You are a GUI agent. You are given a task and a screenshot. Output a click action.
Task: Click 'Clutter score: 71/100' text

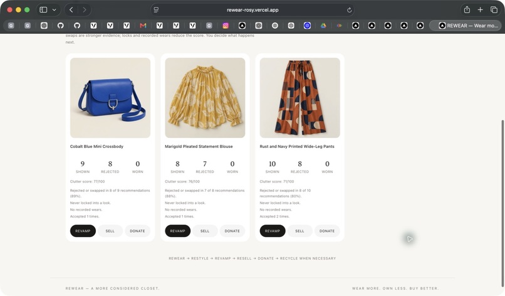pos(277,181)
